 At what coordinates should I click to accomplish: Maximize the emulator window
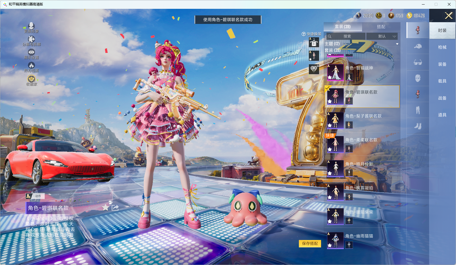point(436,4)
